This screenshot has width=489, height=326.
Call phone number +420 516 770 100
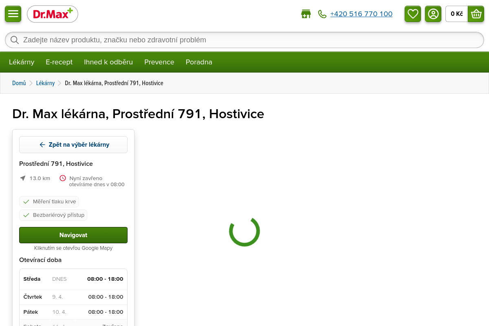pyautogui.click(x=361, y=14)
